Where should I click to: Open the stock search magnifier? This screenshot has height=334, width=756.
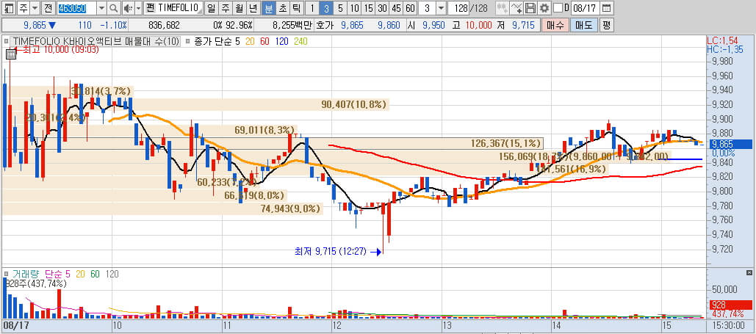click(113, 8)
